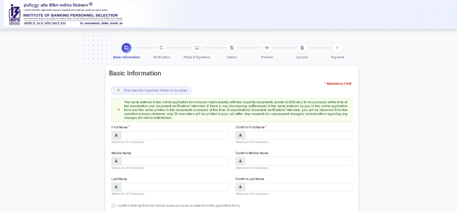This screenshot has height=212, width=457.
Task: Select the Basic Information step icon
Action: pos(126,48)
